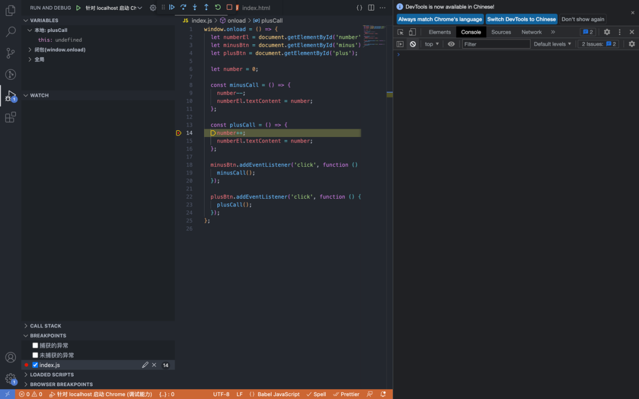Open the top JavaScript context dropdown
Image resolution: width=639 pixels, height=399 pixels.
coord(431,44)
